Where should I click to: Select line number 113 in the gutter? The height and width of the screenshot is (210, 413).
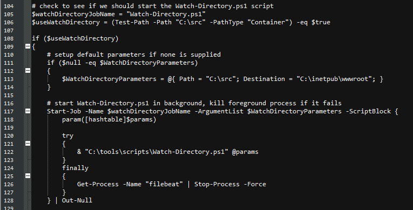(x=9, y=79)
